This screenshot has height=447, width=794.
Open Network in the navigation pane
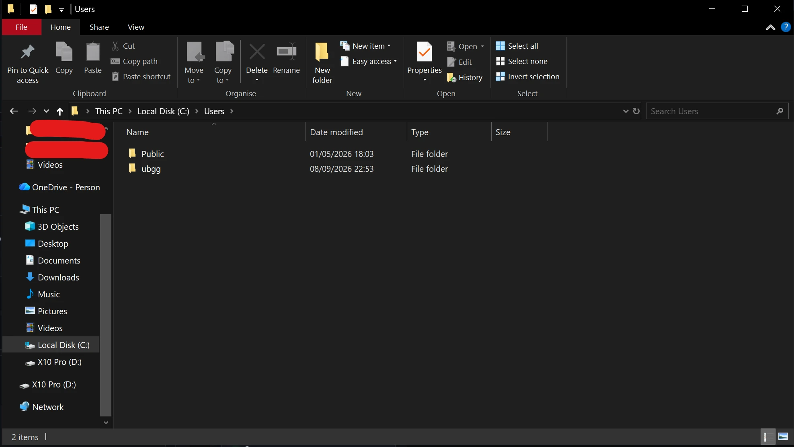point(42,407)
